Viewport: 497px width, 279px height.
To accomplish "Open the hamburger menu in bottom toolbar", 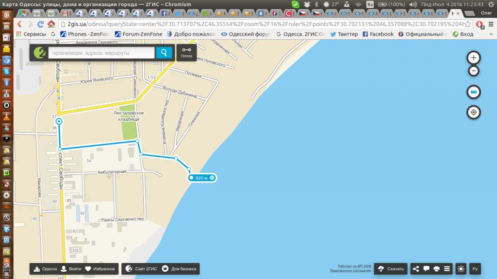I will [447, 269].
